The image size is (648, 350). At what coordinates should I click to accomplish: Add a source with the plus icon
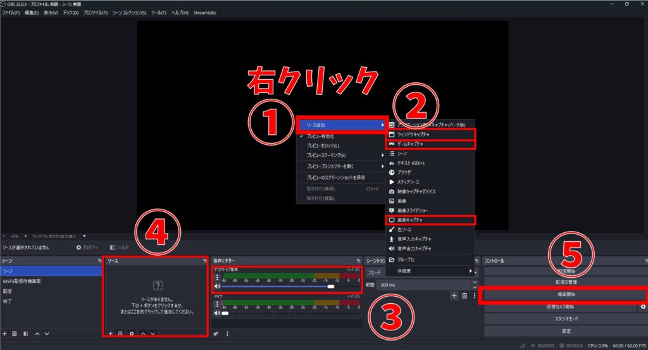(x=110, y=334)
